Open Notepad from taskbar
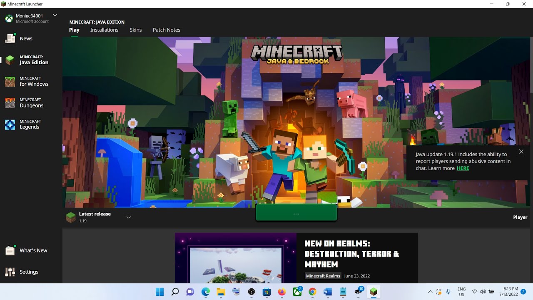Screen dimensions: 533x300 [x=343, y=292]
